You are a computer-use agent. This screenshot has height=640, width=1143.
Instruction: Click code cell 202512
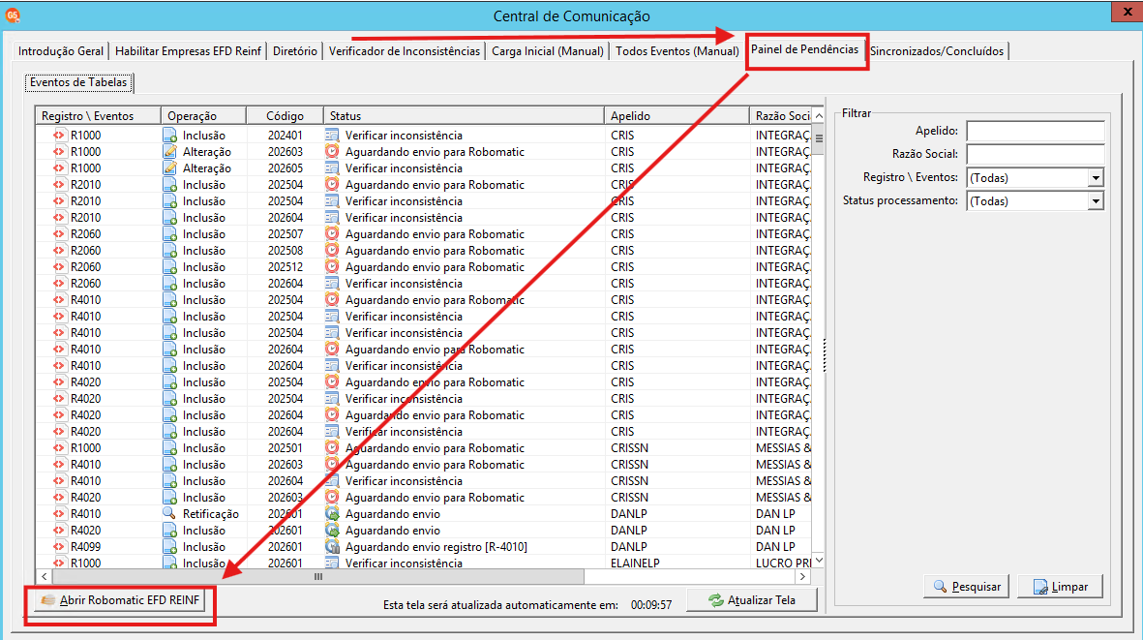pos(285,267)
